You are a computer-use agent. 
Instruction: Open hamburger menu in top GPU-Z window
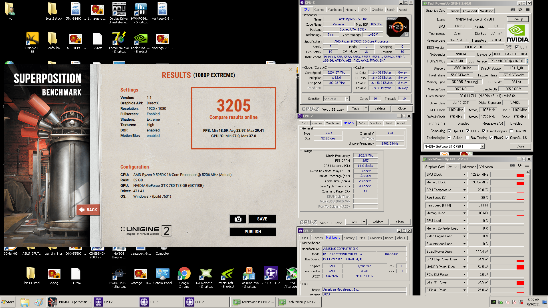527,10
